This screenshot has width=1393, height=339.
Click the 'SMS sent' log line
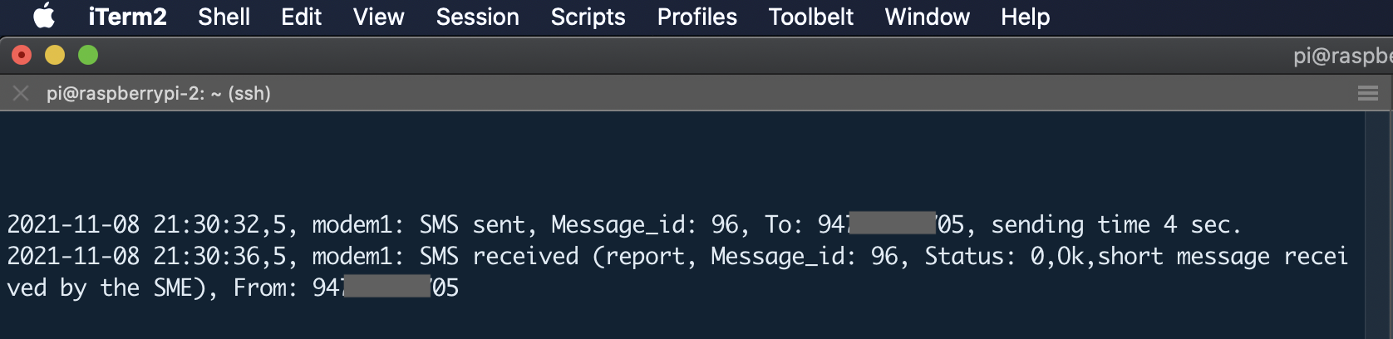click(623, 224)
